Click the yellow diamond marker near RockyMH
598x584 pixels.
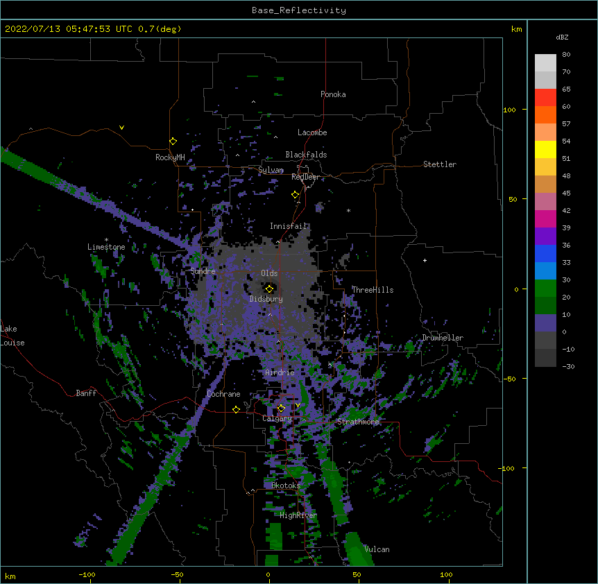click(173, 141)
